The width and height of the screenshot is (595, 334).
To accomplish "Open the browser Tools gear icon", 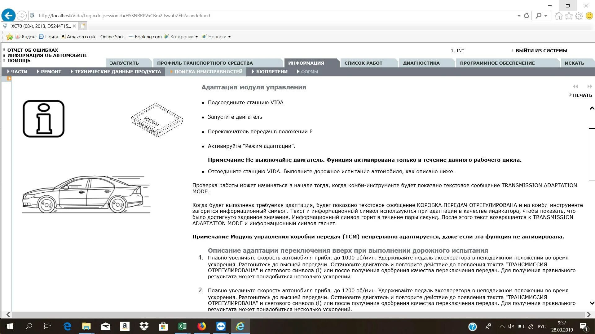I will pyautogui.click(x=579, y=16).
